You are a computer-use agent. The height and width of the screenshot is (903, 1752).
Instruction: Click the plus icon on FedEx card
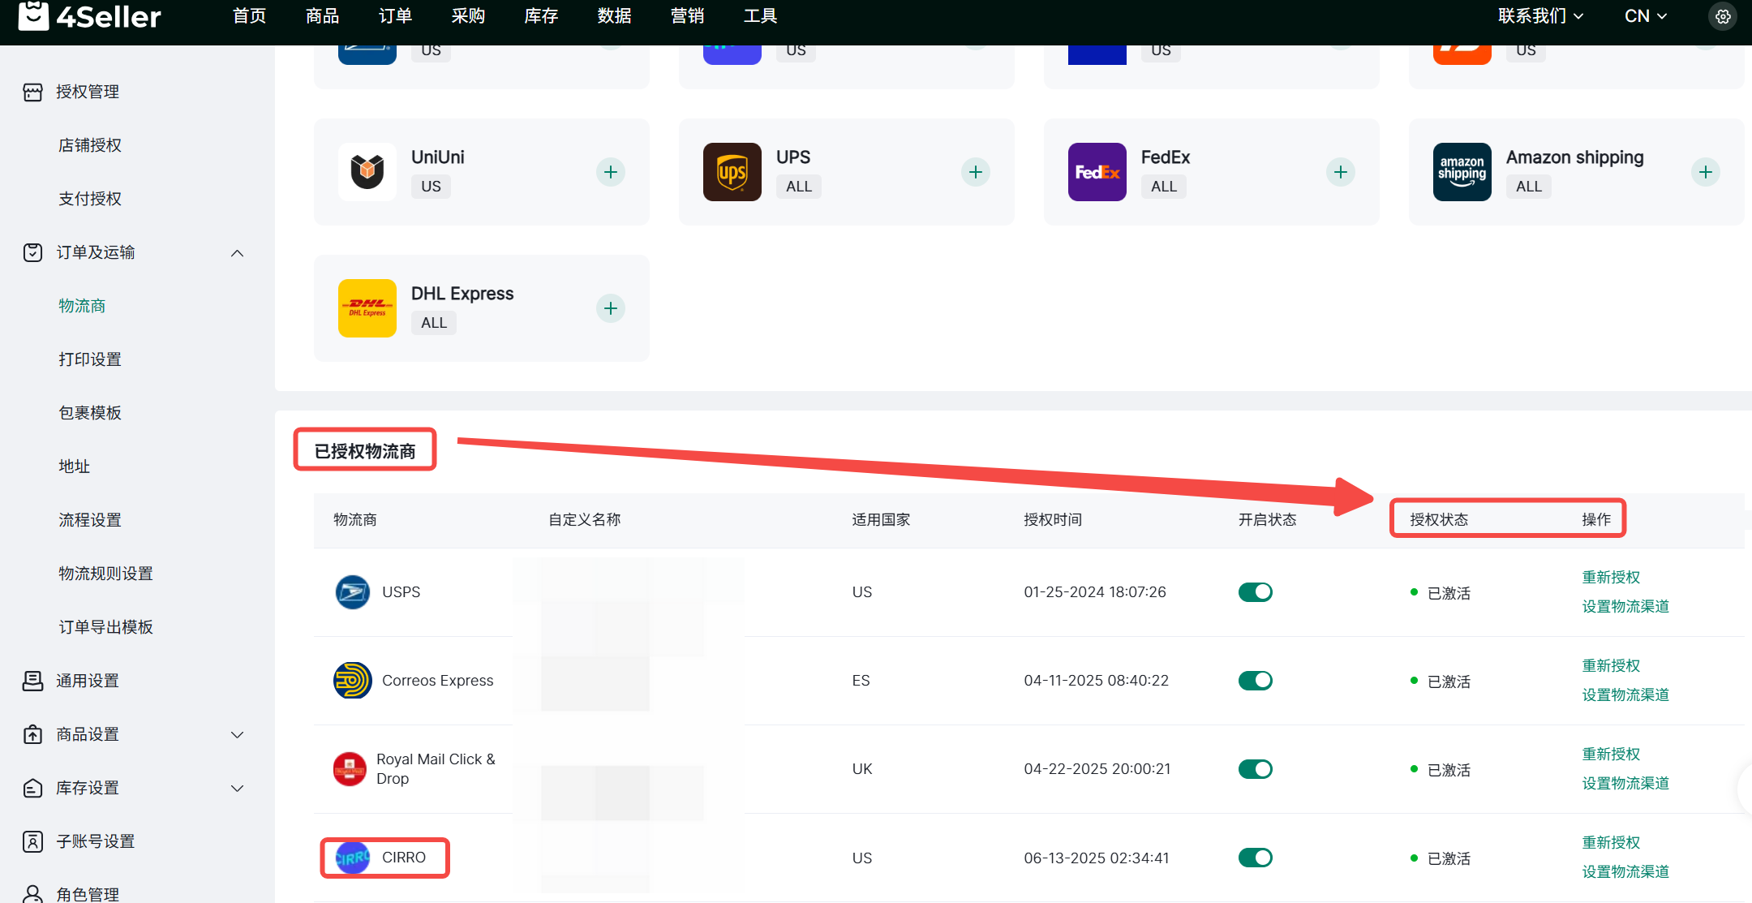pos(1341,172)
